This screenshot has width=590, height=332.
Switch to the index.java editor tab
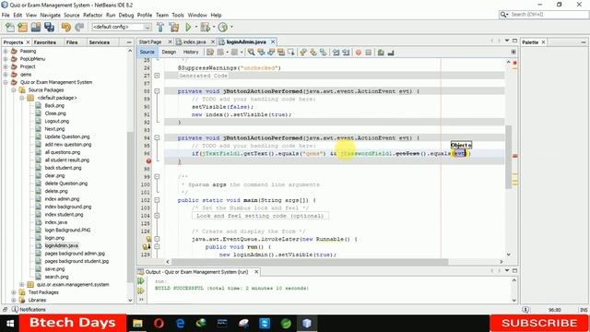tap(195, 41)
